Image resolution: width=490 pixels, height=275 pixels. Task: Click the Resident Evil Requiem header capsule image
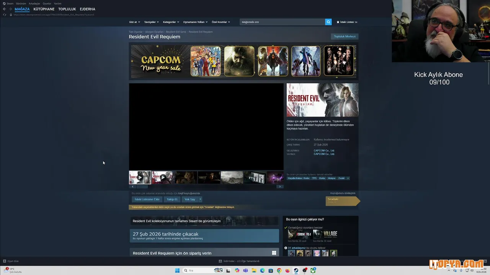(322, 100)
